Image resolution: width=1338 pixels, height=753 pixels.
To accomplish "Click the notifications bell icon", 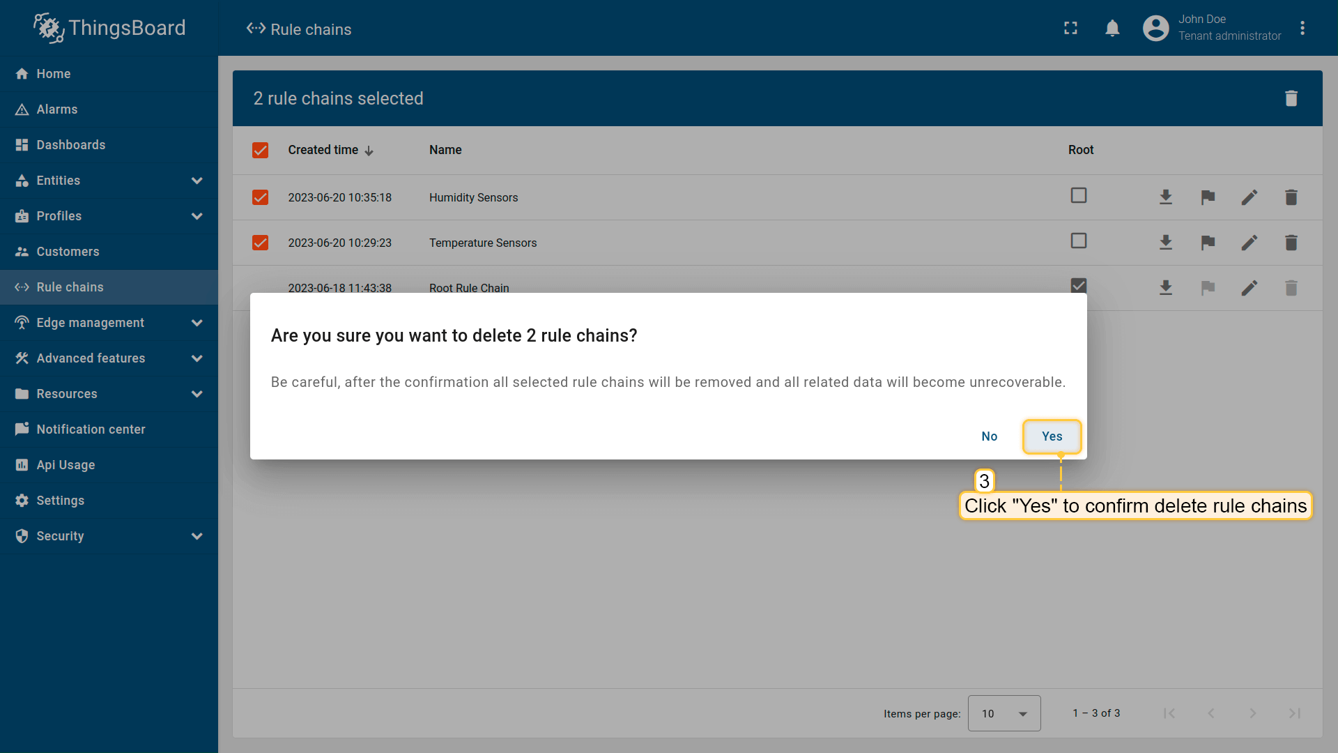I will 1112,29.
